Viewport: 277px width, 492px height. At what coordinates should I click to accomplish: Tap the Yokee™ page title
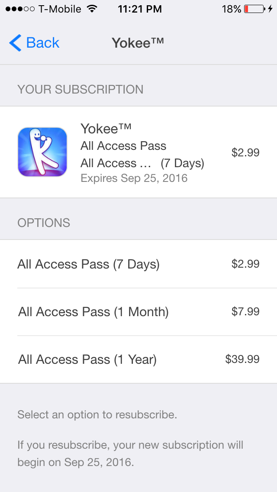[x=138, y=43]
